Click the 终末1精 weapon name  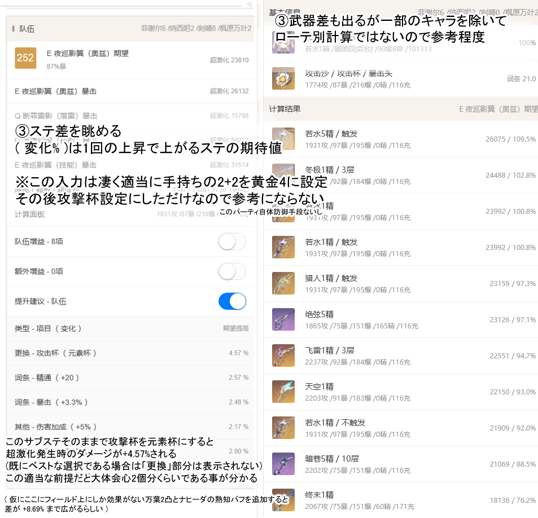click(x=320, y=495)
